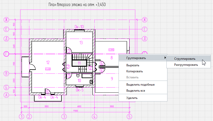Expand the Группировать submenu arrow

click(x=165, y=58)
